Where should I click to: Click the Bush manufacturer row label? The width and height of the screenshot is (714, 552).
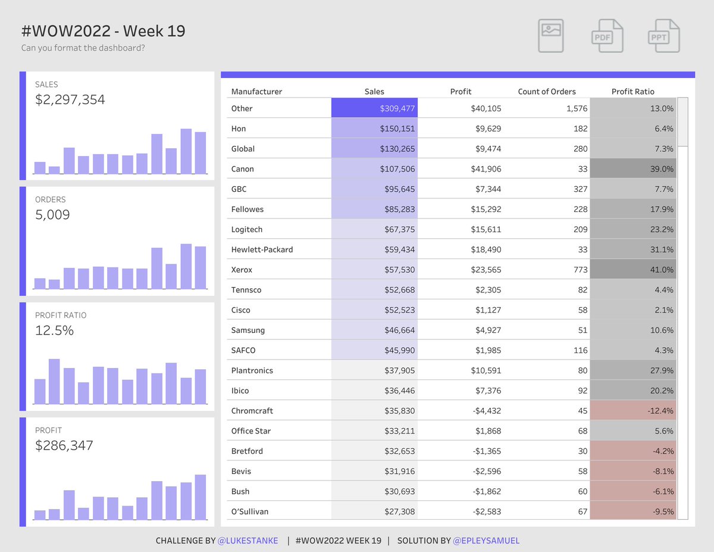click(x=240, y=491)
